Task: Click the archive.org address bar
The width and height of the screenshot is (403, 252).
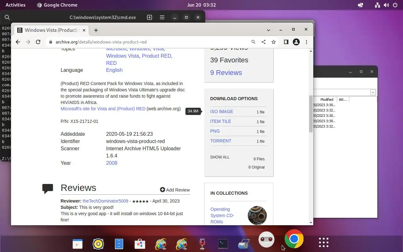Action: pos(148,42)
